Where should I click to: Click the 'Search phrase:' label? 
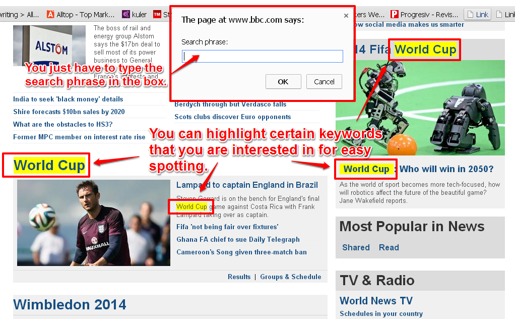tap(205, 42)
